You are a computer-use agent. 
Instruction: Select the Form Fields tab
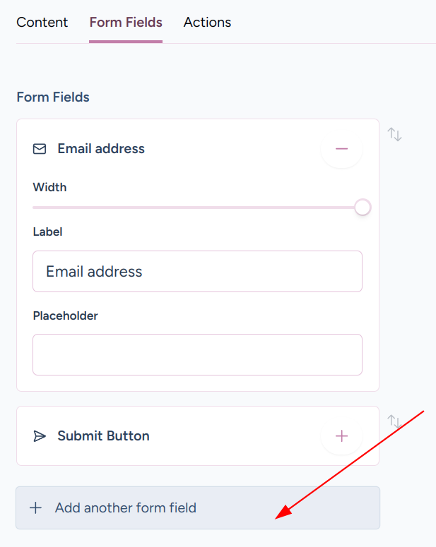(x=126, y=23)
